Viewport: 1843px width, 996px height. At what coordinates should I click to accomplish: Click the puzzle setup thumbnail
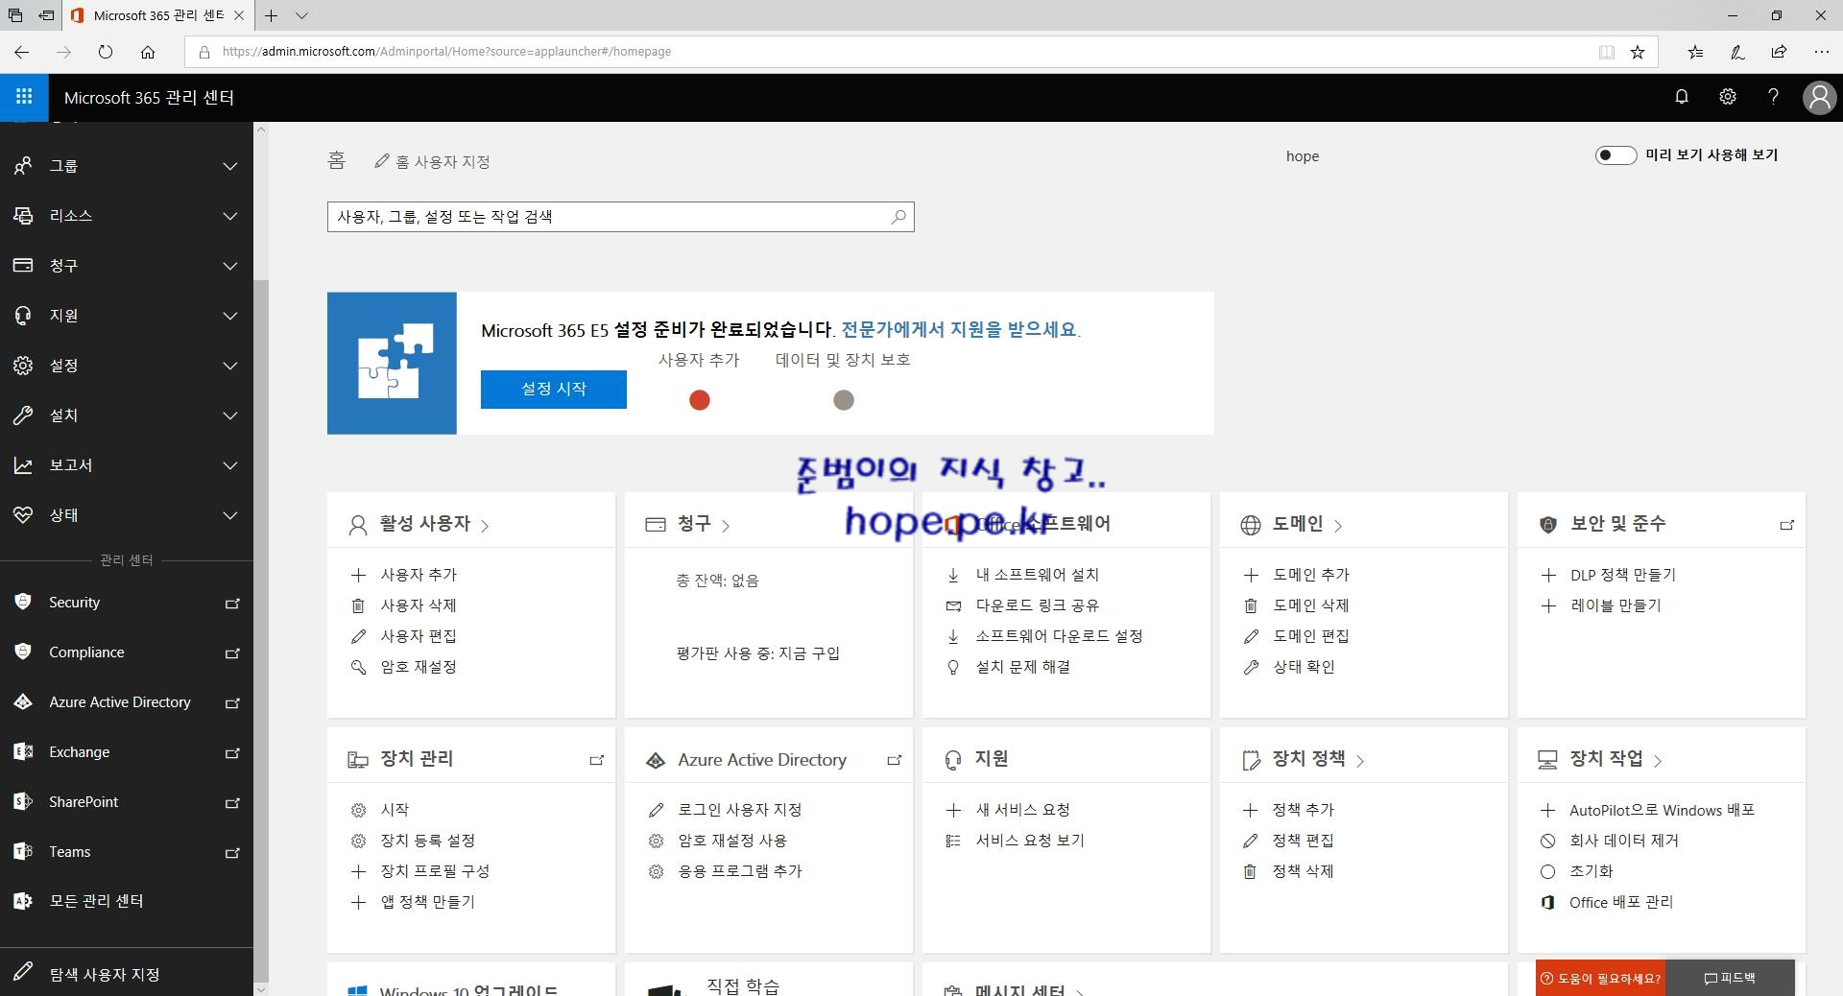coord(392,363)
